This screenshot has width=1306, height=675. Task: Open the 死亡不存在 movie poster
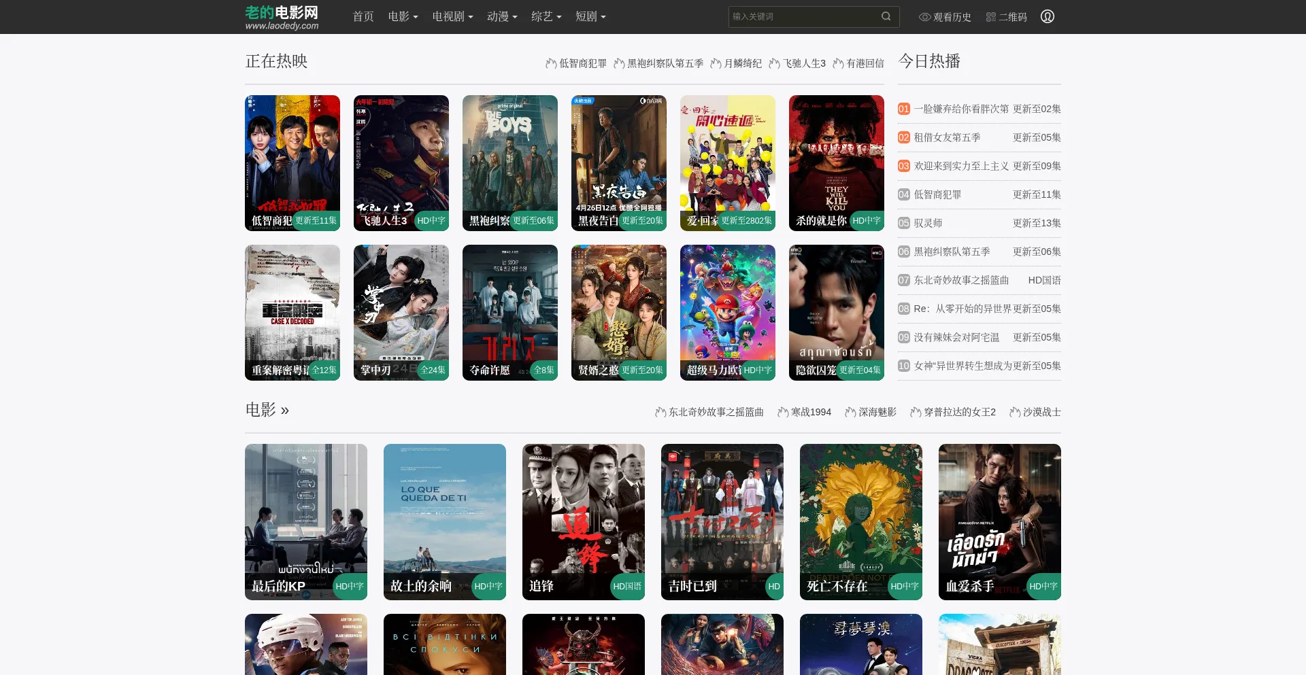pos(861,522)
